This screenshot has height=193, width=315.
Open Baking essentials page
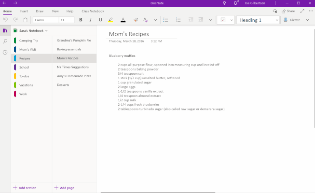coord(75,49)
